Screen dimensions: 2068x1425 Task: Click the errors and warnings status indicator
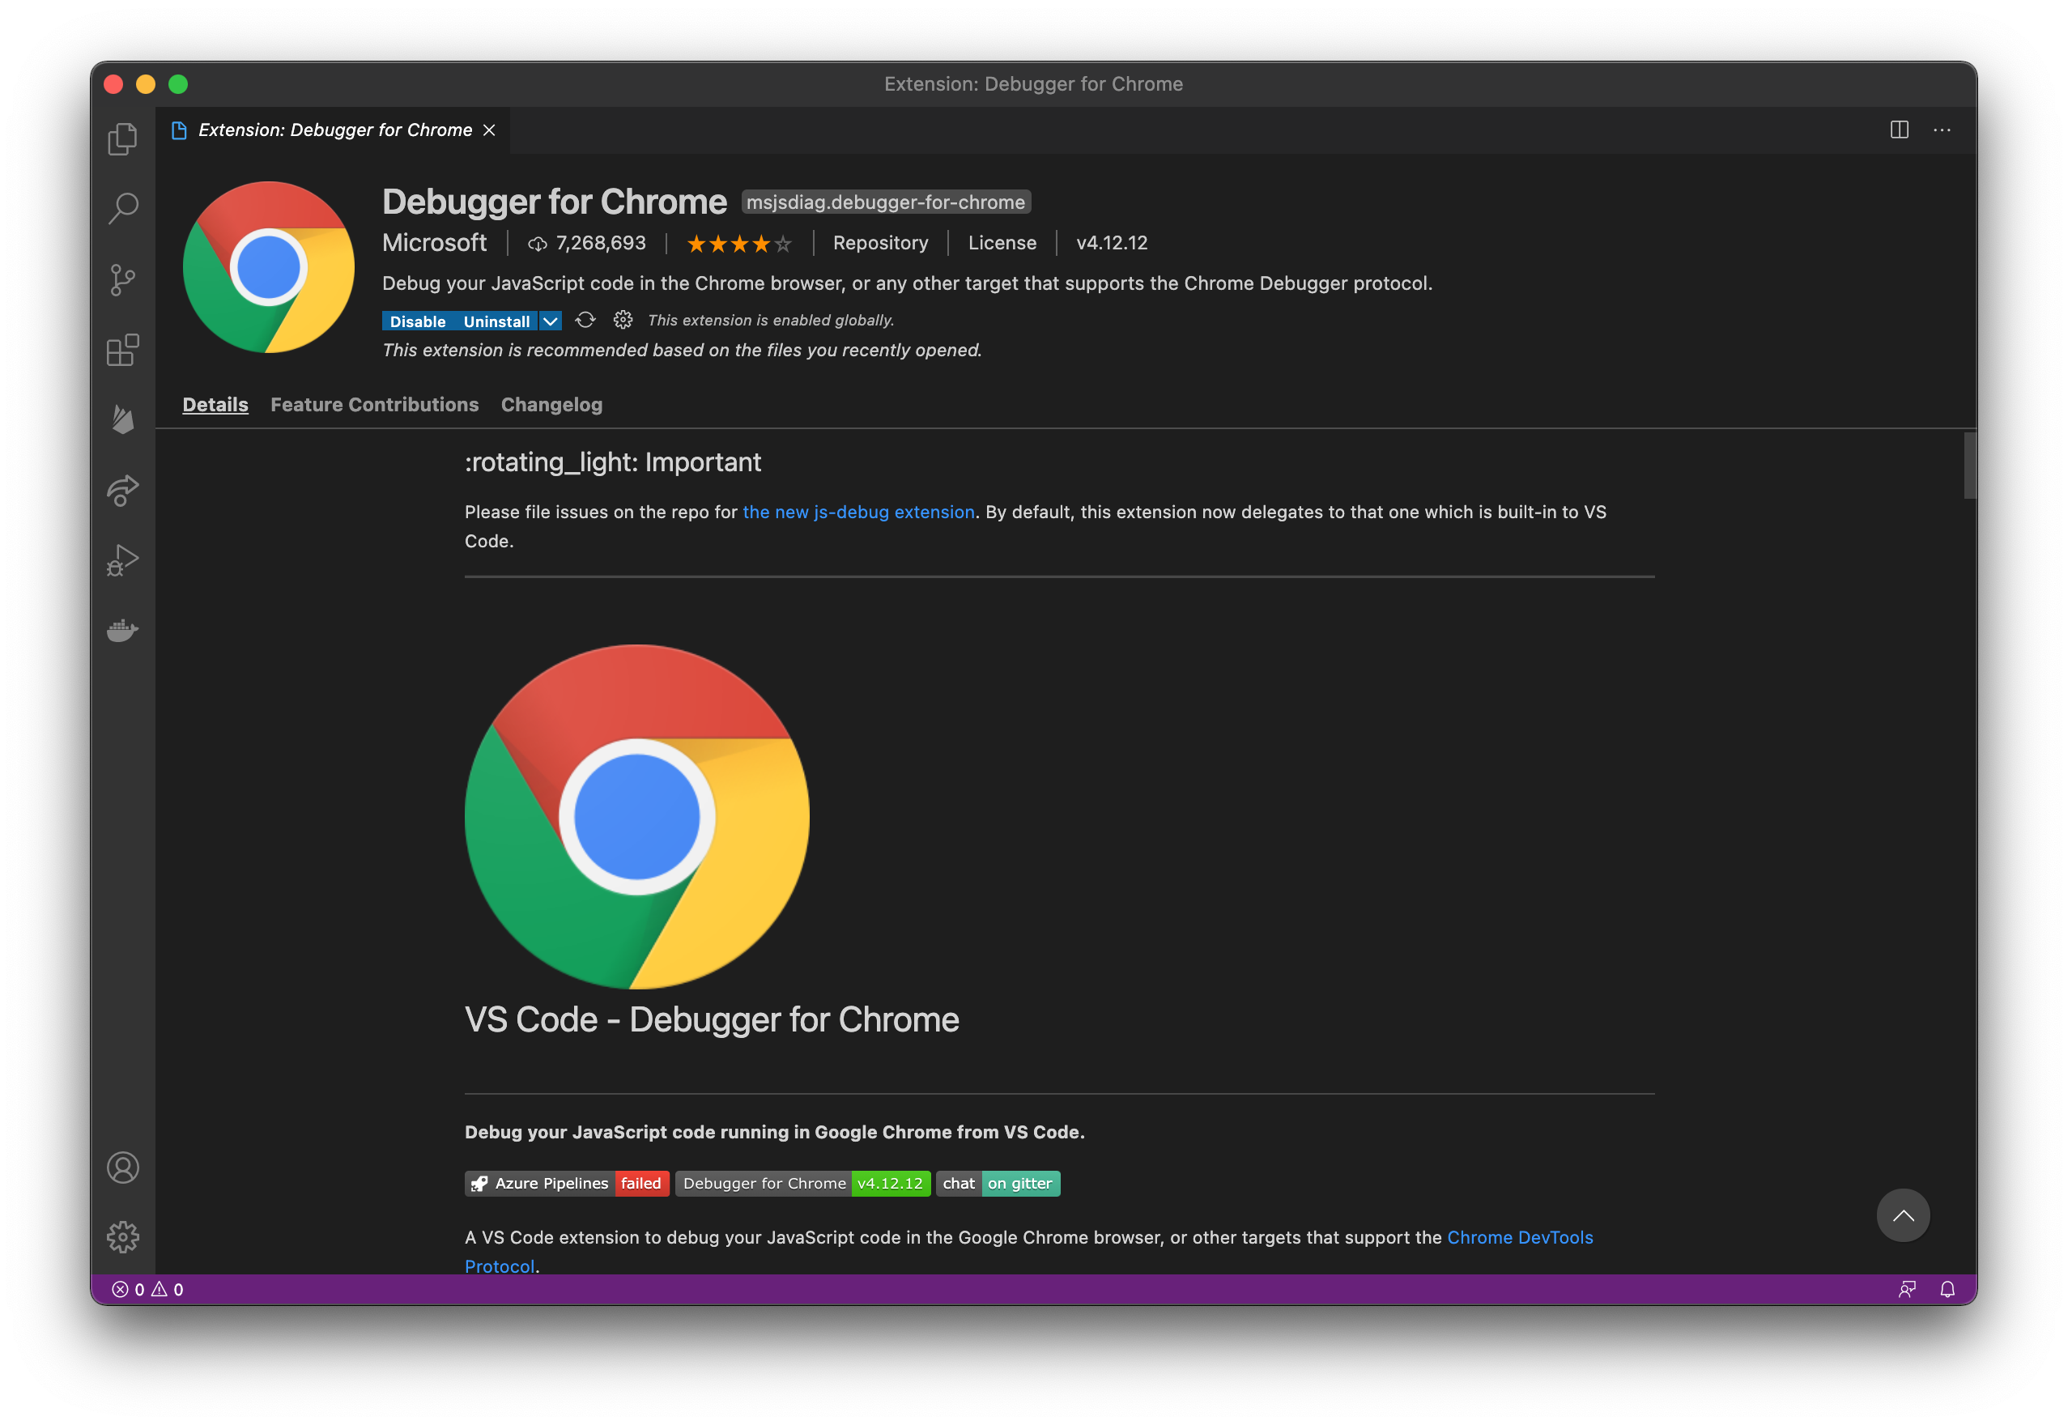(x=146, y=1289)
